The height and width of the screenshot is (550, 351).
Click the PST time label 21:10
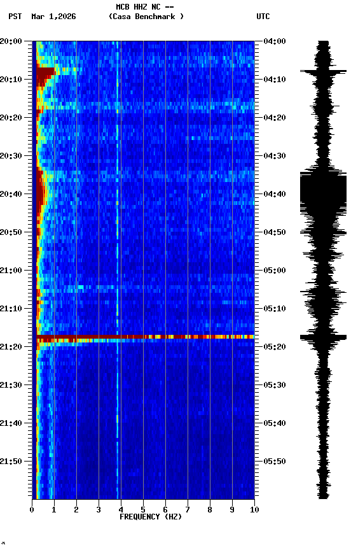click(11, 309)
